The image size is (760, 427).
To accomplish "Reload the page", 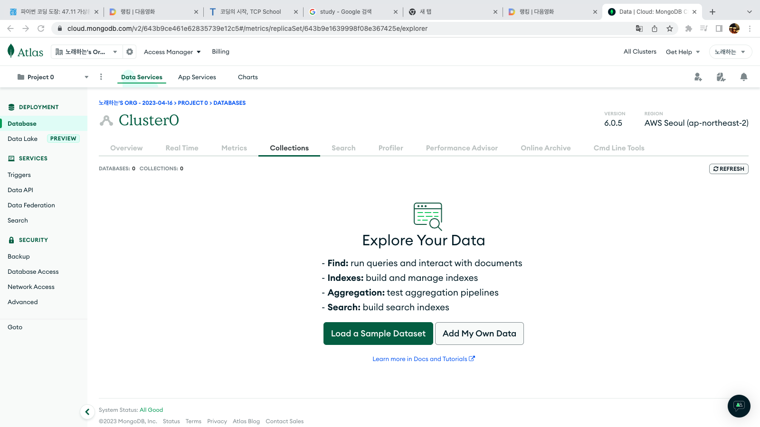I will (x=41, y=28).
